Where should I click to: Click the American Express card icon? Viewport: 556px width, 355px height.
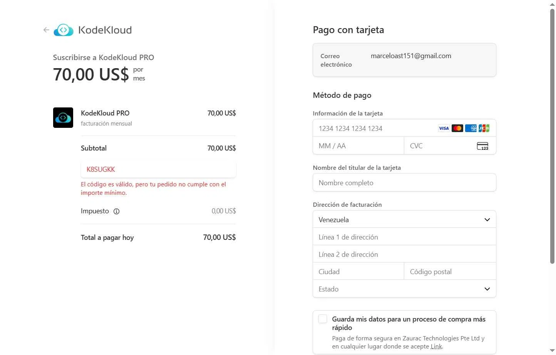tap(471, 128)
